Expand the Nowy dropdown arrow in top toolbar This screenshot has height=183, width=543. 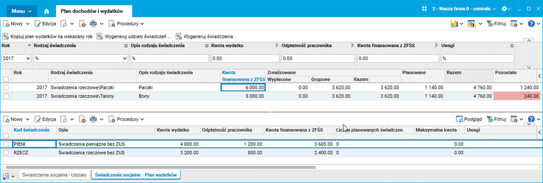coord(28,24)
